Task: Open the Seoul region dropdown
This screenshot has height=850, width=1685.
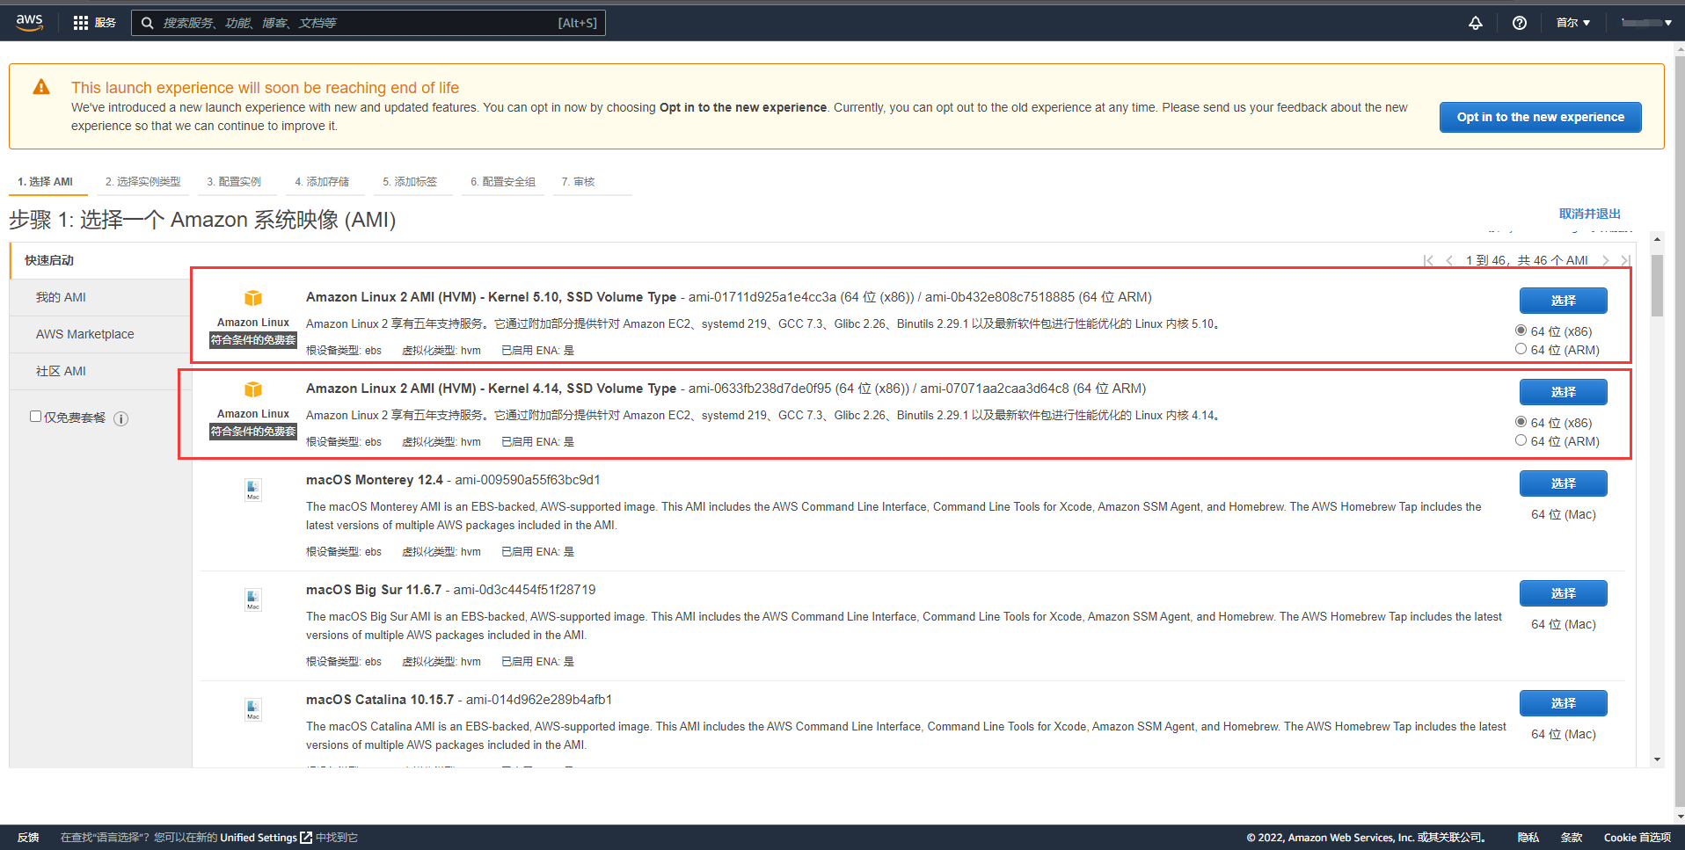Action: pos(1572,23)
